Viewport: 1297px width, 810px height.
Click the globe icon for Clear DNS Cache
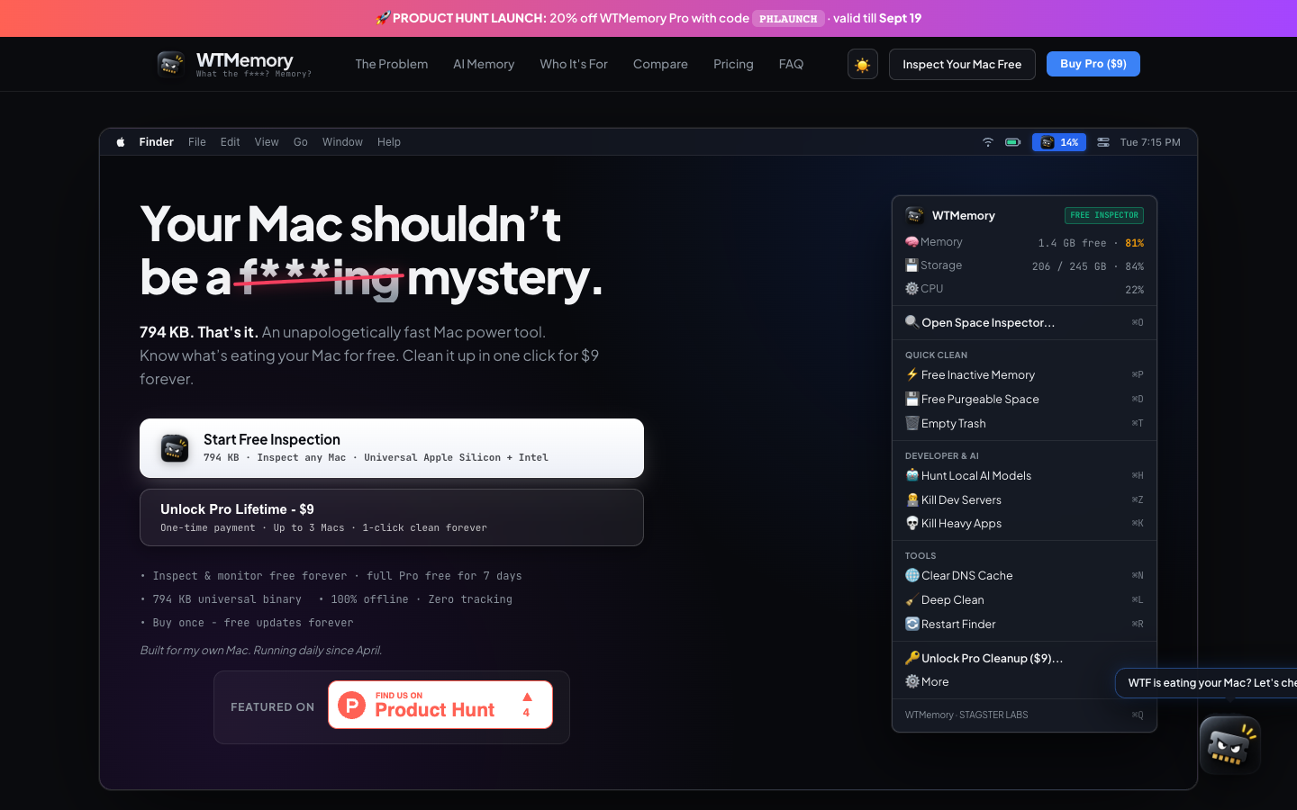(x=912, y=575)
